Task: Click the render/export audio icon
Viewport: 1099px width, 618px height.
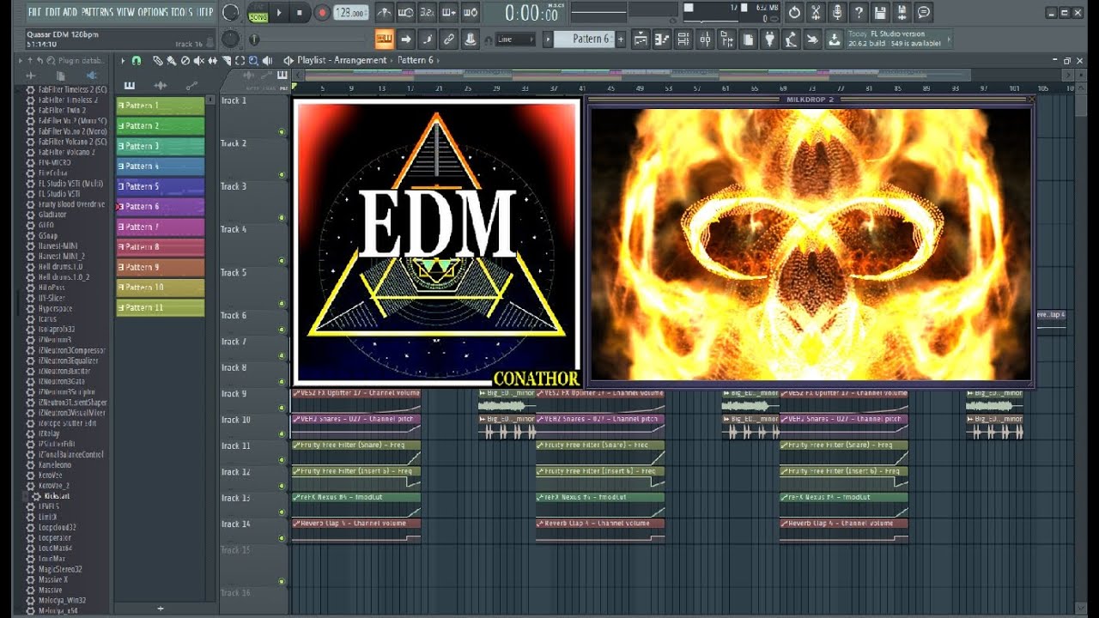Action: coord(902,13)
